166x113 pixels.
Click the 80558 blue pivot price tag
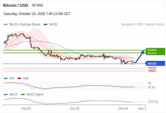(x=155, y=64)
